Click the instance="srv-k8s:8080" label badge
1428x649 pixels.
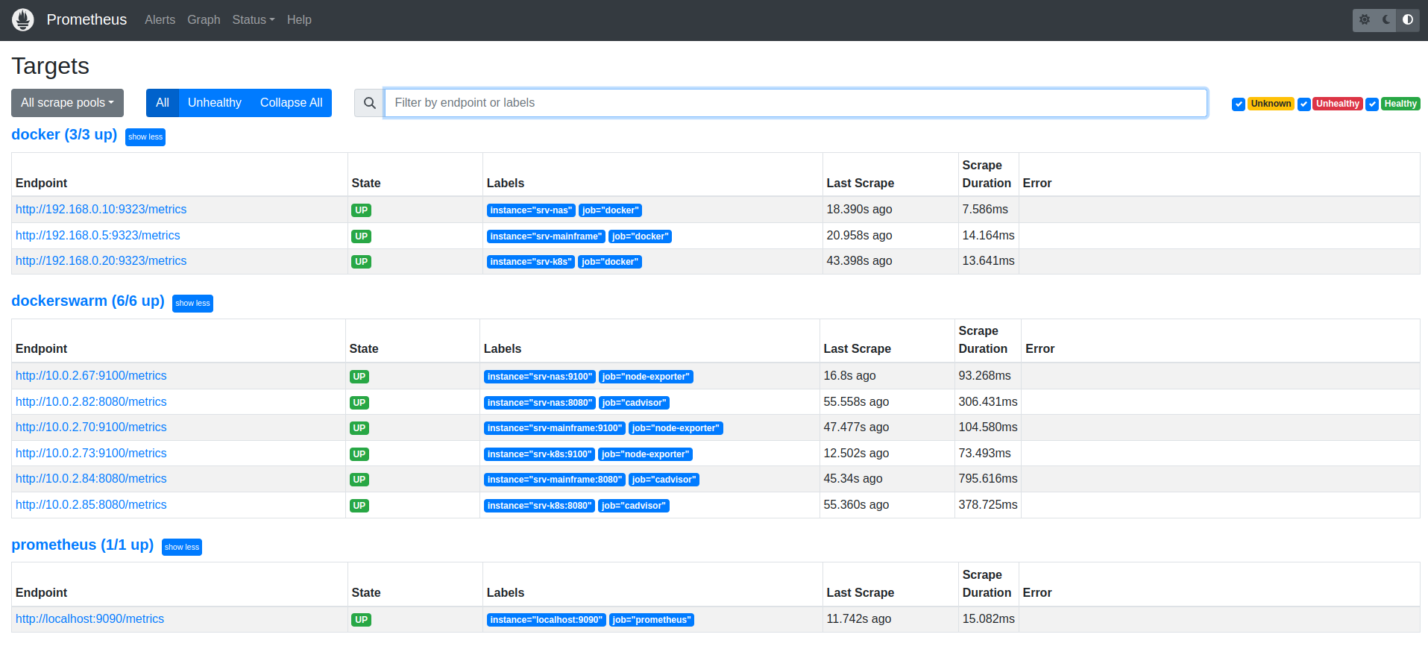point(539,506)
